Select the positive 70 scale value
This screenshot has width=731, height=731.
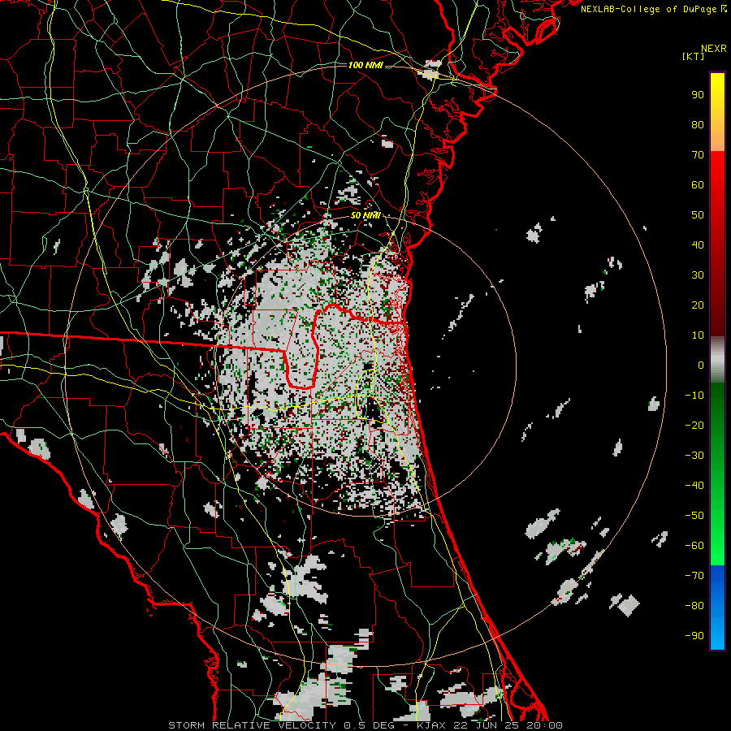point(698,155)
